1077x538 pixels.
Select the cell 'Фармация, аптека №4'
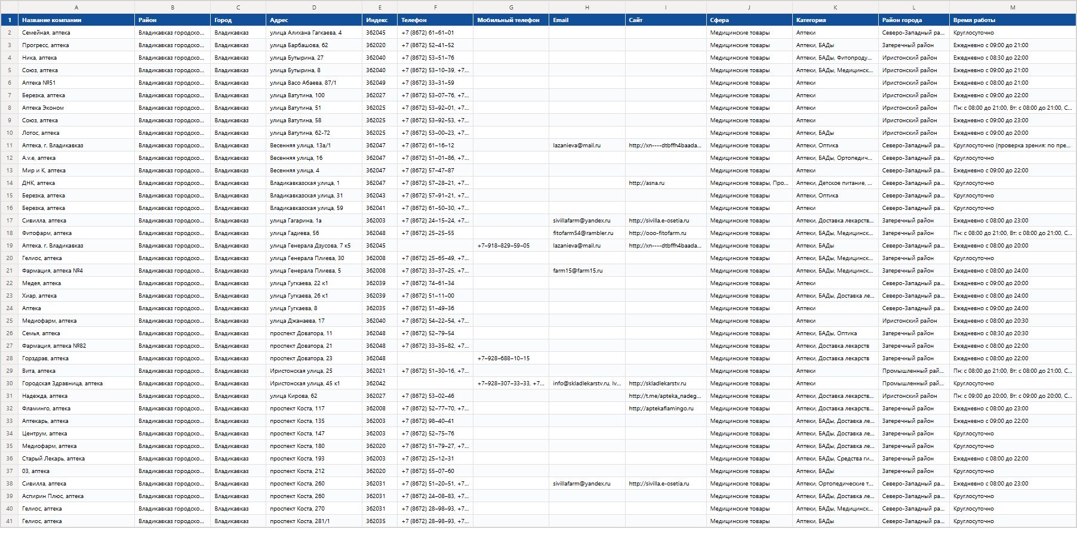(76, 271)
